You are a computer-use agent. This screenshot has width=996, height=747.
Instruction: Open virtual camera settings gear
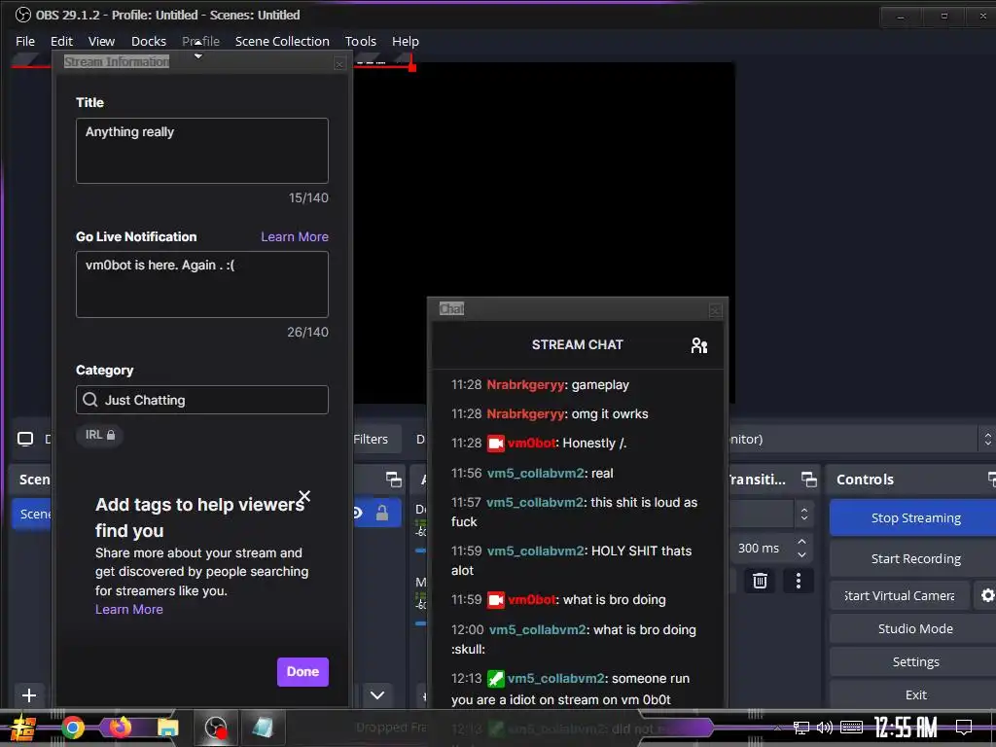(x=987, y=595)
